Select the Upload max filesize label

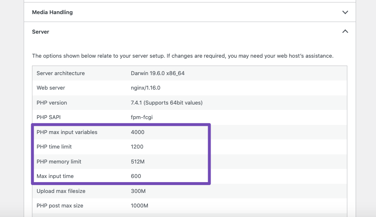tap(61, 191)
